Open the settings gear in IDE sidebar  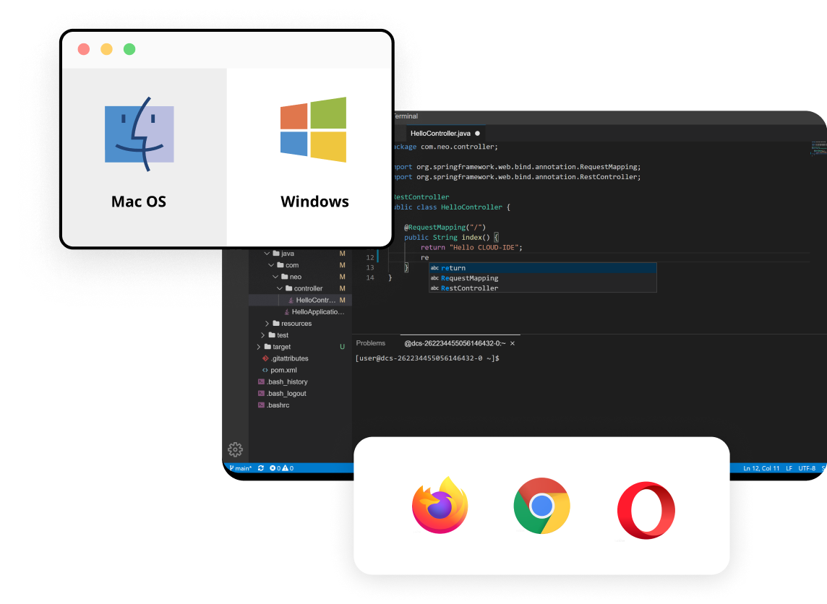click(235, 449)
